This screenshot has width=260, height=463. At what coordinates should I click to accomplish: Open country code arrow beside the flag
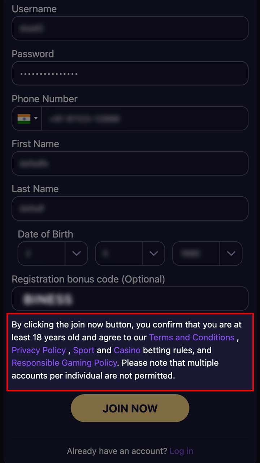[x=36, y=118]
